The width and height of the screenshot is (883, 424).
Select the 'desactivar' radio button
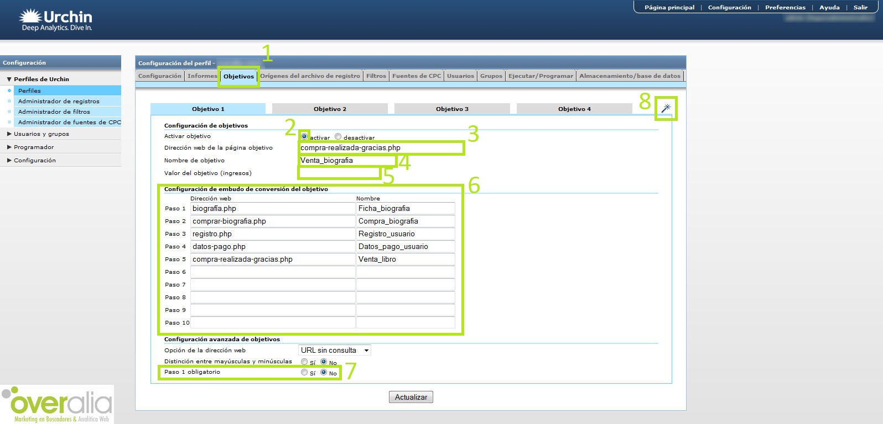(338, 136)
